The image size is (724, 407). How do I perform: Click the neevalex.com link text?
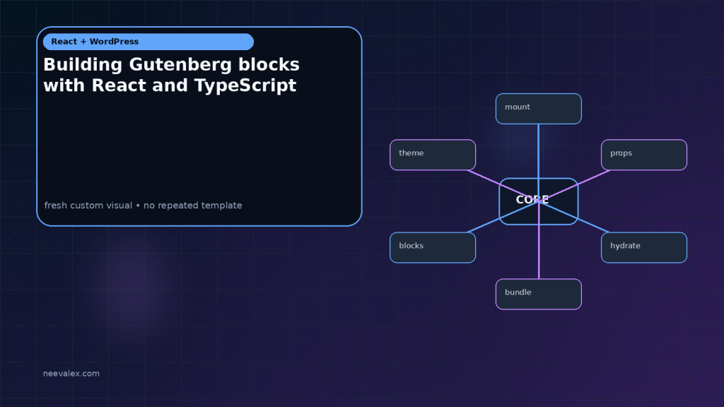click(x=71, y=373)
